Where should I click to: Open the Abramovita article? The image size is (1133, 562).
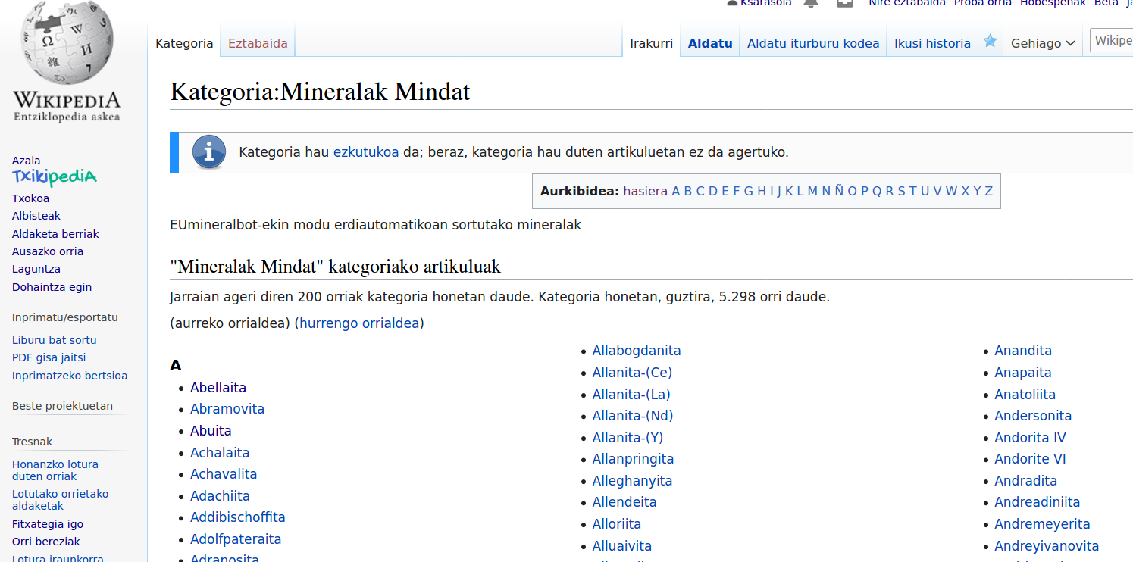pyautogui.click(x=227, y=409)
